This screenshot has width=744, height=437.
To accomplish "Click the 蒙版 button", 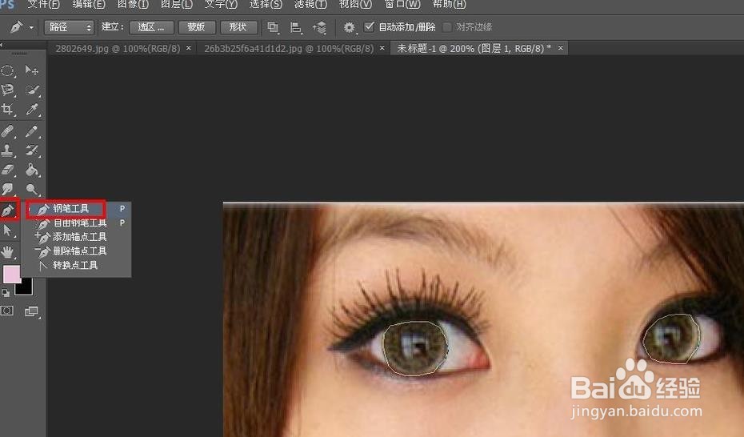I will [197, 27].
